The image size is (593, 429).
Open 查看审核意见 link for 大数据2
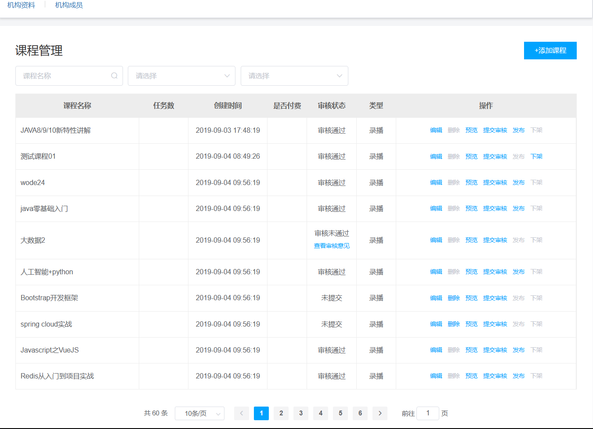click(x=332, y=246)
